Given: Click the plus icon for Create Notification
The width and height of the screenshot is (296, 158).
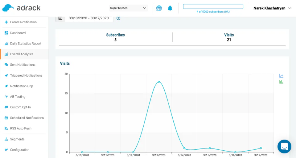Looking at the screenshot, I should coord(6,22).
